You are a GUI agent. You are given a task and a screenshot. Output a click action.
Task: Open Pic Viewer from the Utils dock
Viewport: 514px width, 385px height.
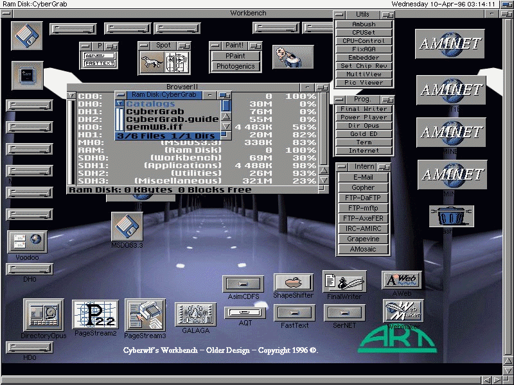pos(364,83)
